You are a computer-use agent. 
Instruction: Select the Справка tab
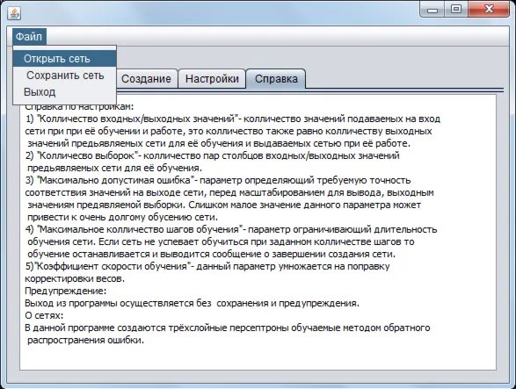click(x=276, y=79)
